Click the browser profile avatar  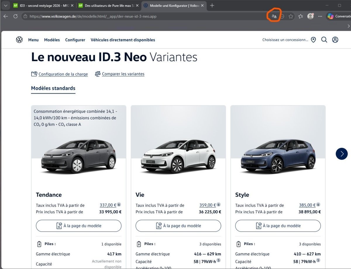click(310, 16)
